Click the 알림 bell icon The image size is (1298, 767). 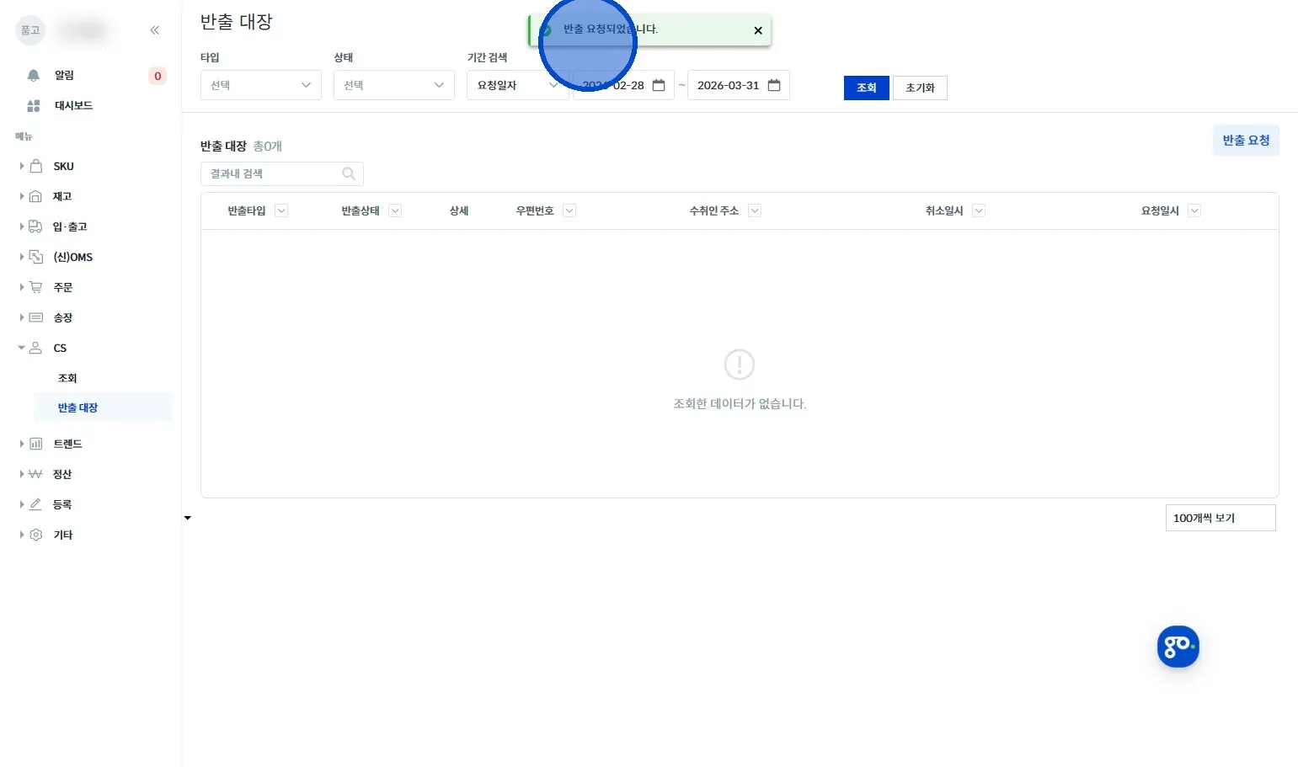34,76
